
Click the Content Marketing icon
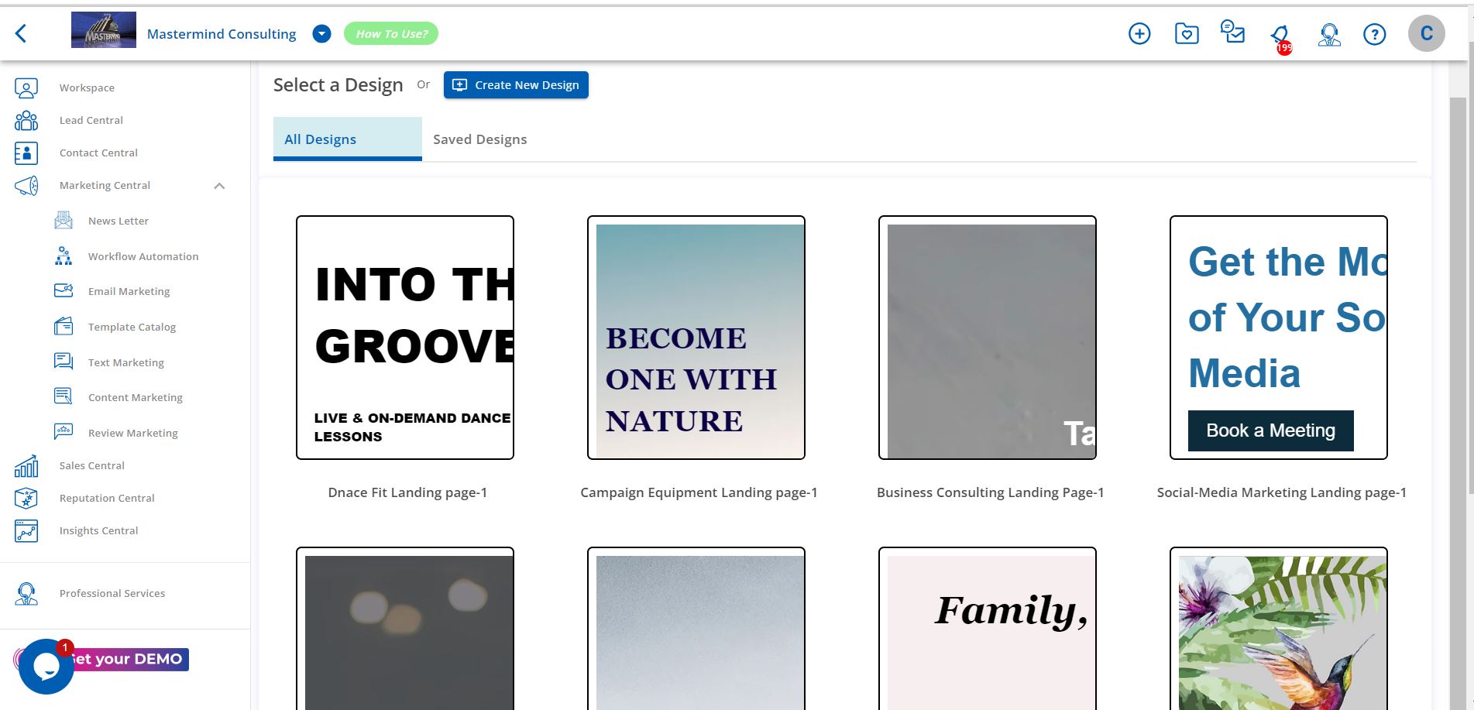[x=64, y=396]
